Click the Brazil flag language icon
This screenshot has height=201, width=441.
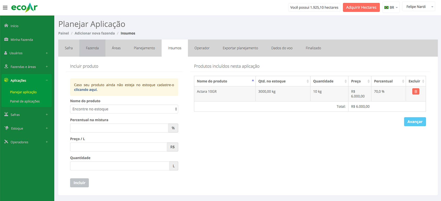point(386,8)
